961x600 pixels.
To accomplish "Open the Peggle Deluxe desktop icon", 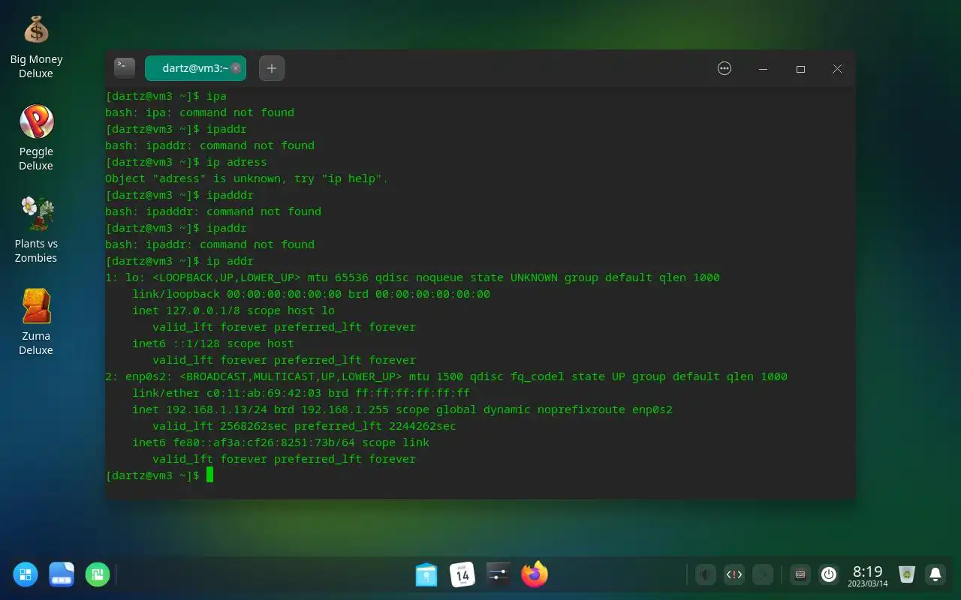I will click(36, 137).
